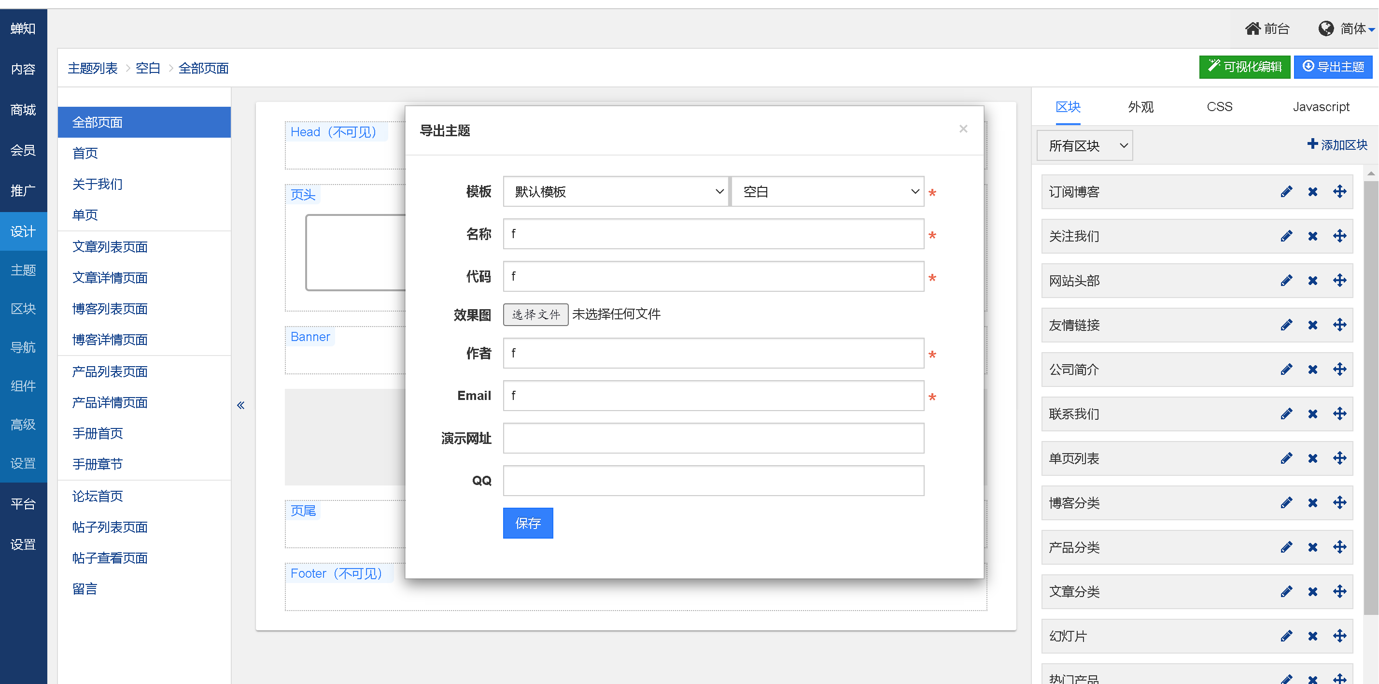Click into the 演示网址 input field
1379x684 pixels.
[x=713, y=438]
